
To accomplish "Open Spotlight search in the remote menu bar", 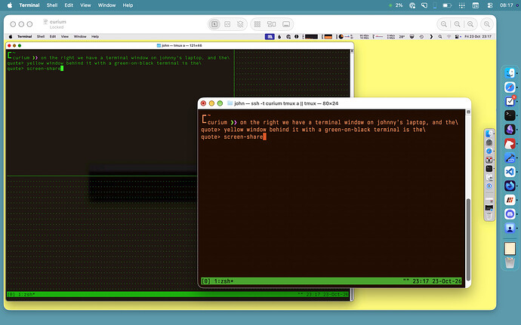I will [x=440, y=36].
